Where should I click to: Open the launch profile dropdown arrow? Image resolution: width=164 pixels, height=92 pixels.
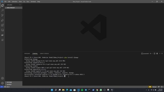coord(152,53)
